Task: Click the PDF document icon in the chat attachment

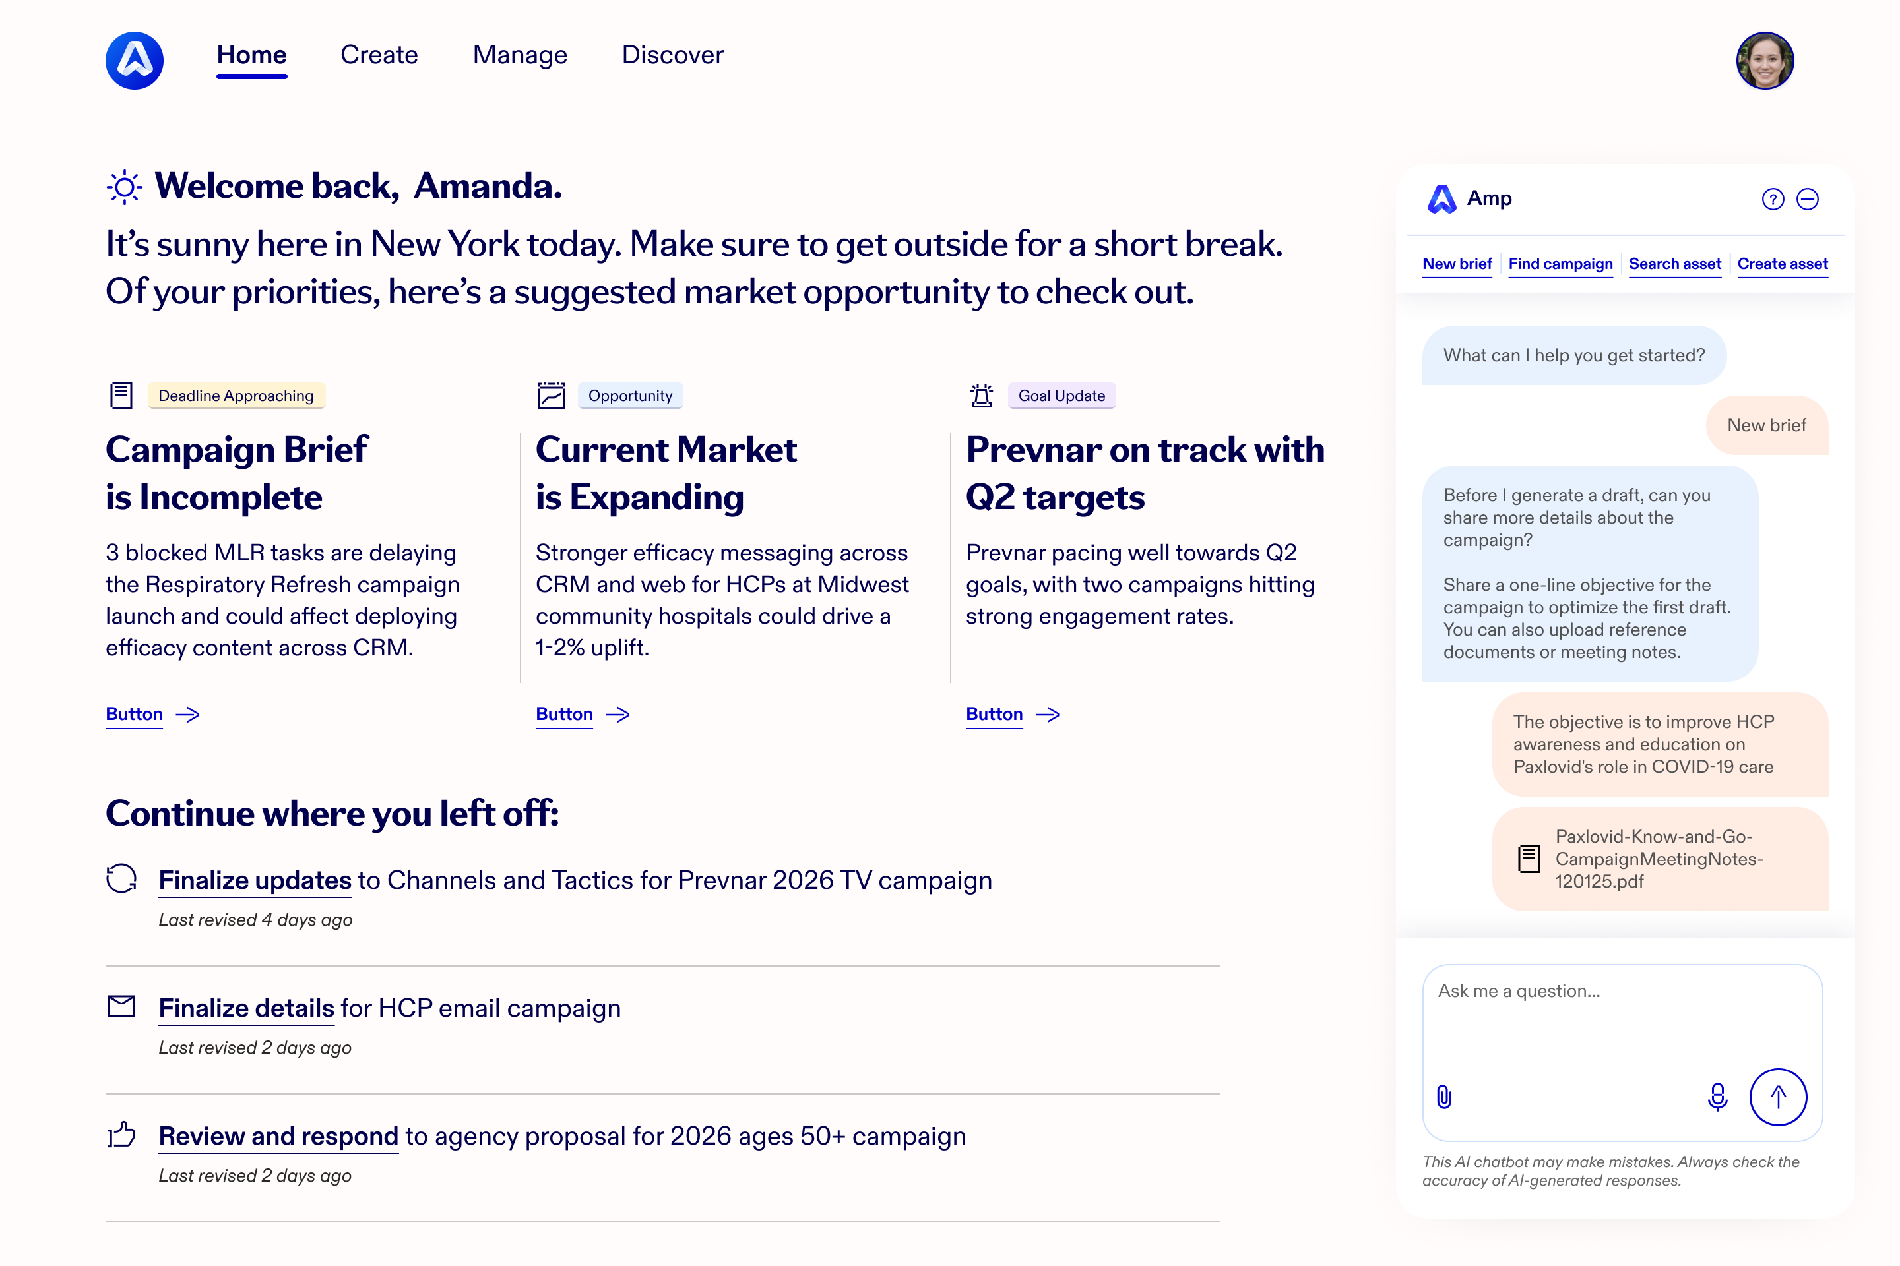Action: 1529,859
